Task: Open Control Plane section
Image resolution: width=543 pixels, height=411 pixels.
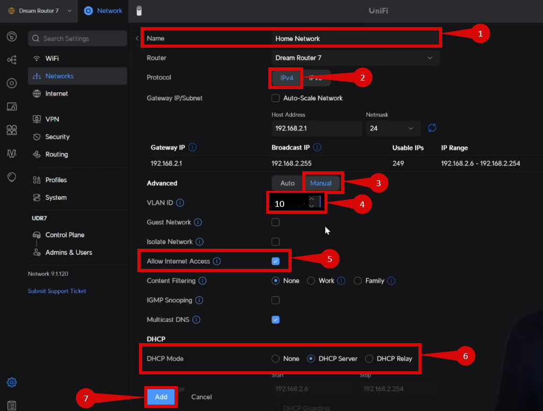Action: (77, 235)
